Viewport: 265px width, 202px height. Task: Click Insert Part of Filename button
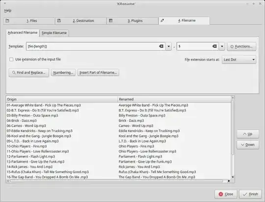[x=98, y=73]
